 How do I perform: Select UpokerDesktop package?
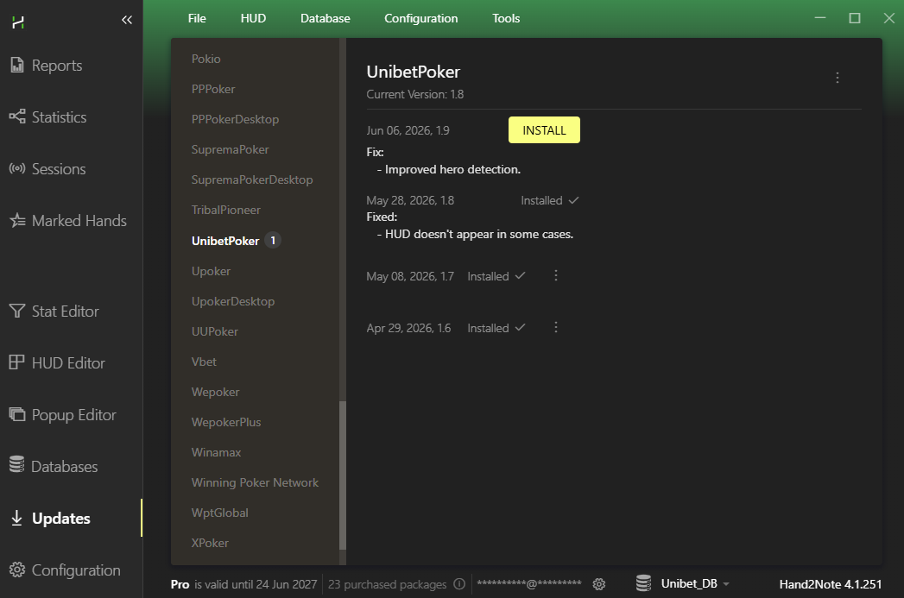click(x=233, y=301)
